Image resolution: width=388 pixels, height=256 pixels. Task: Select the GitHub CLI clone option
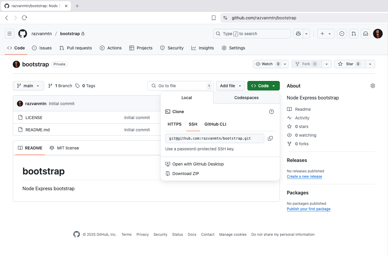tap(215, 124)
